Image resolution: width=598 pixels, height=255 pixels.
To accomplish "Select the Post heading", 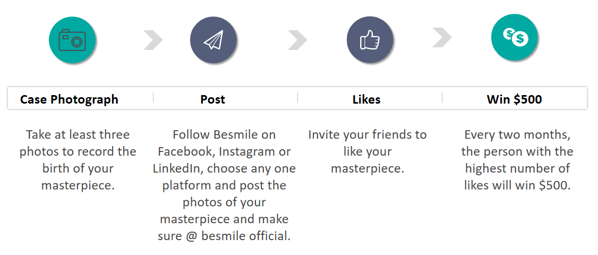I will pyautogui.click(x=212, y=100).
